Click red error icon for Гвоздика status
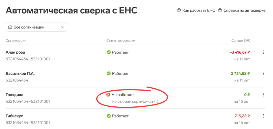Screen dimensions: 273x129 [108, 95]
